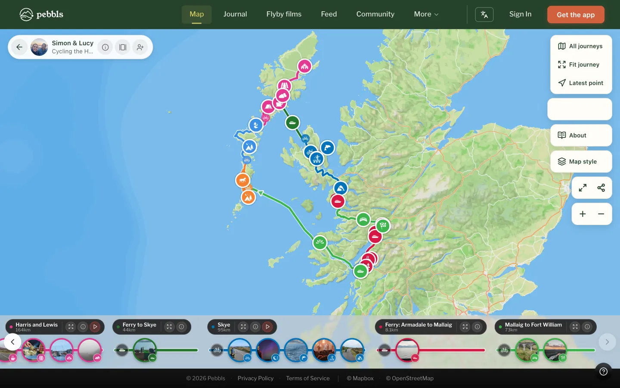The image size is (620, 388).
Task: Fit Harris and Lewis section on map
Action: (71, 327)
